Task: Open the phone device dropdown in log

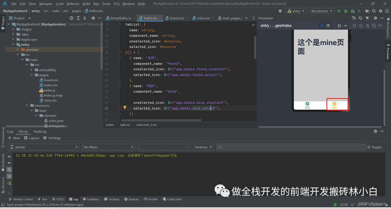Action: click(x=44, y=147)
